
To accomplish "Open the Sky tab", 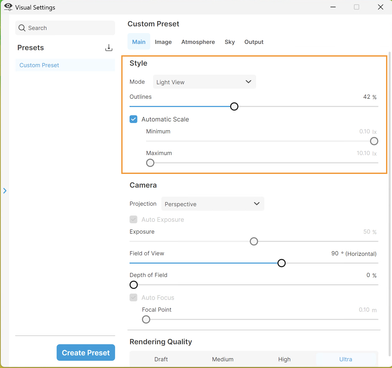I will click(x=230, y=42).
